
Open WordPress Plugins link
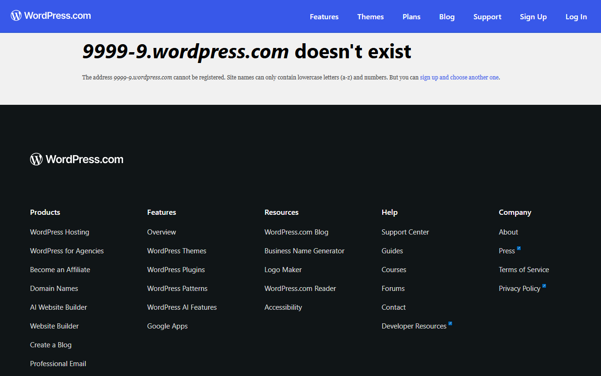pyautogui.click(x=176, y=270)
